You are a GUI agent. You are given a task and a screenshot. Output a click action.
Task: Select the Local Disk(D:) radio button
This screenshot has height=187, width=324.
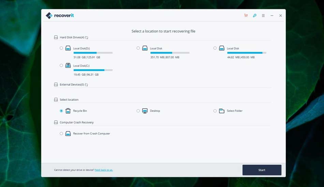[x=61, y=48]
